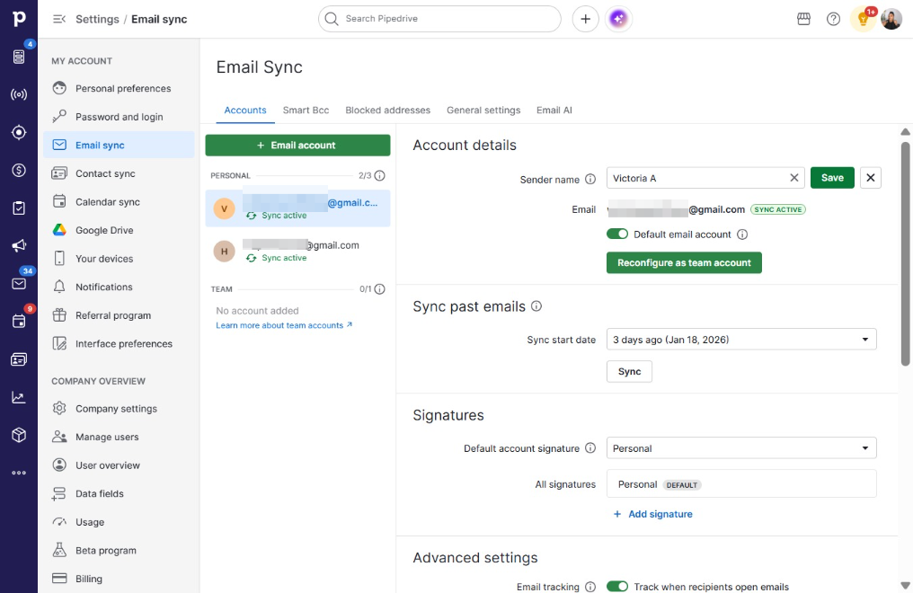Open the live feed signal icon

tap(19, 94)
